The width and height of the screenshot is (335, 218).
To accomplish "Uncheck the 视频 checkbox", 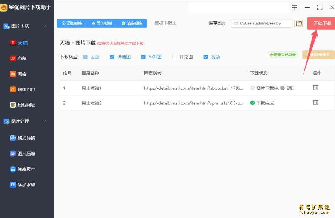I will point(206,57).
